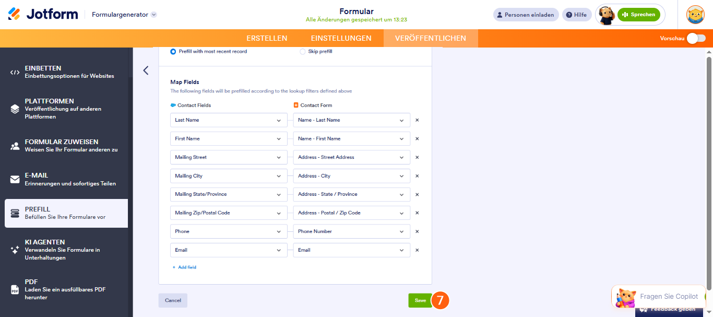The image size is (713, 317).
Task: Toggle the Vorschau preview switch
Action: 696,38
